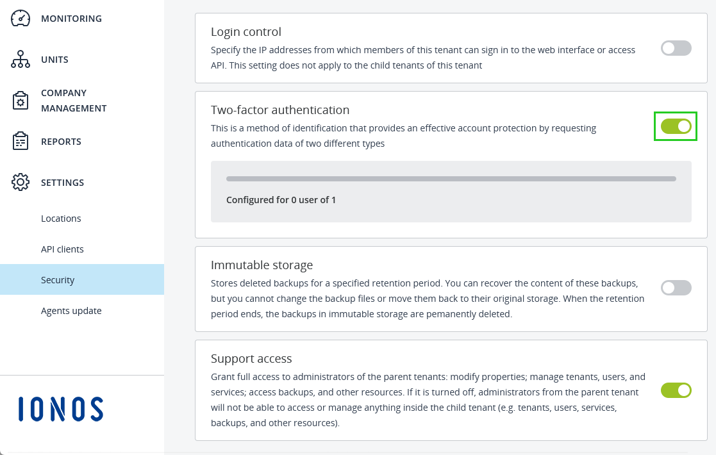Open the MONITORING section text label
The height and width of the screenshot is (455, 716).
[71, 19]
